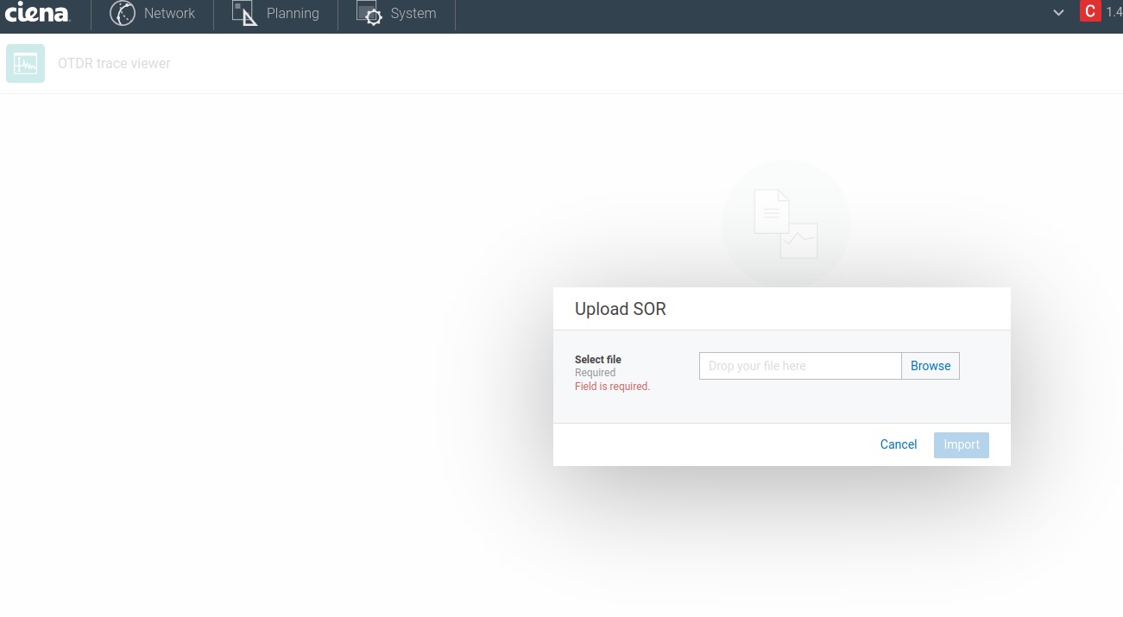Click the Ciena logo
The height and width of the screenshot is (617, 1123).
(x=36, y=13)
